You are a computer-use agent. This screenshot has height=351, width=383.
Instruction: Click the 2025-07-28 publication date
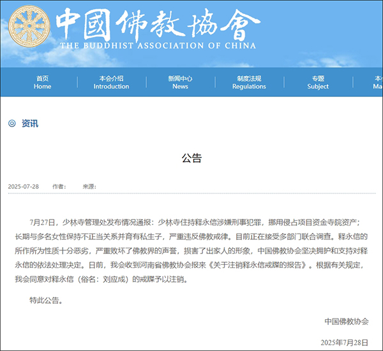tap(24, 186)
